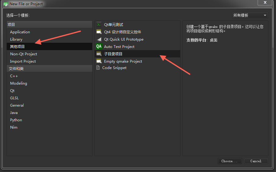Choose the 子目录项目 template
Image resolution: width=276 pixels, height=172 pixels.
coord(137,54)
